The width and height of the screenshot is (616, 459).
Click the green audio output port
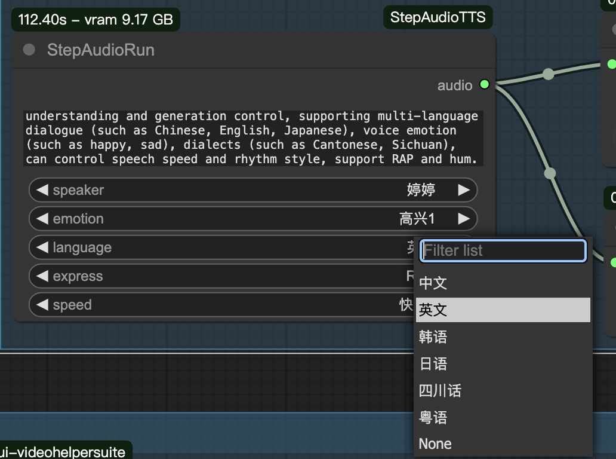tap(484, 85)
